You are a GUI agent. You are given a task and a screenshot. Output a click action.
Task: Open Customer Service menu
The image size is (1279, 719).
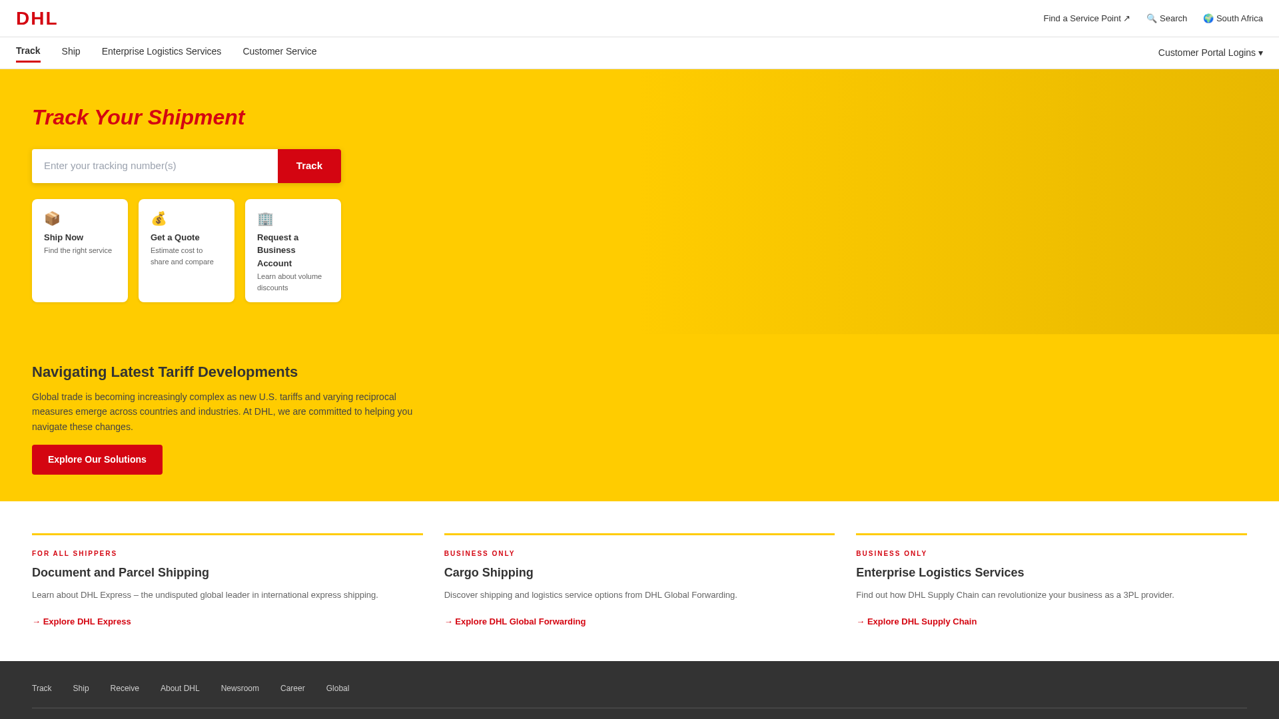tap(280, 51)
